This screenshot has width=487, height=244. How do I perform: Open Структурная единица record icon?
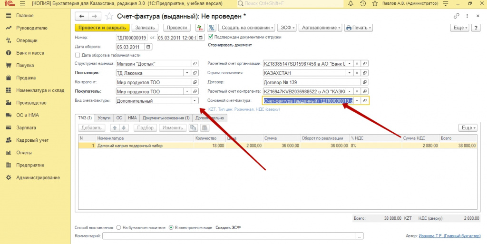[x=195, y=64]
